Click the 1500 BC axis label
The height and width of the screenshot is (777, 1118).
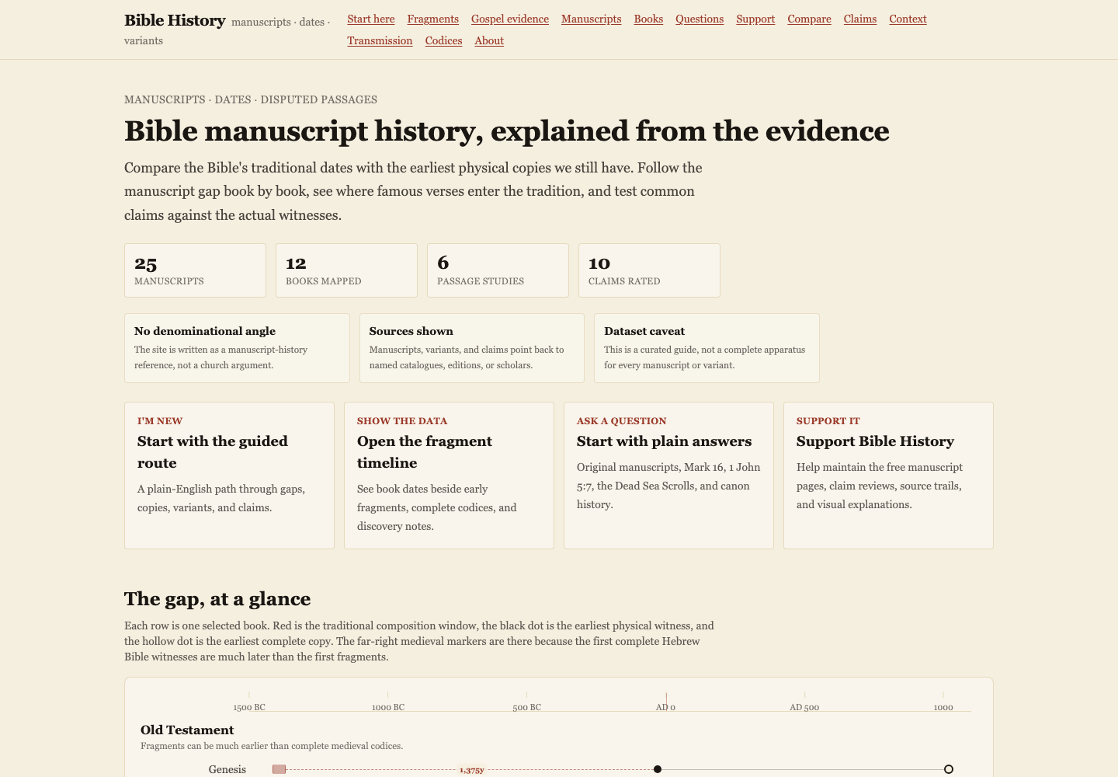(x=249, y=707)
